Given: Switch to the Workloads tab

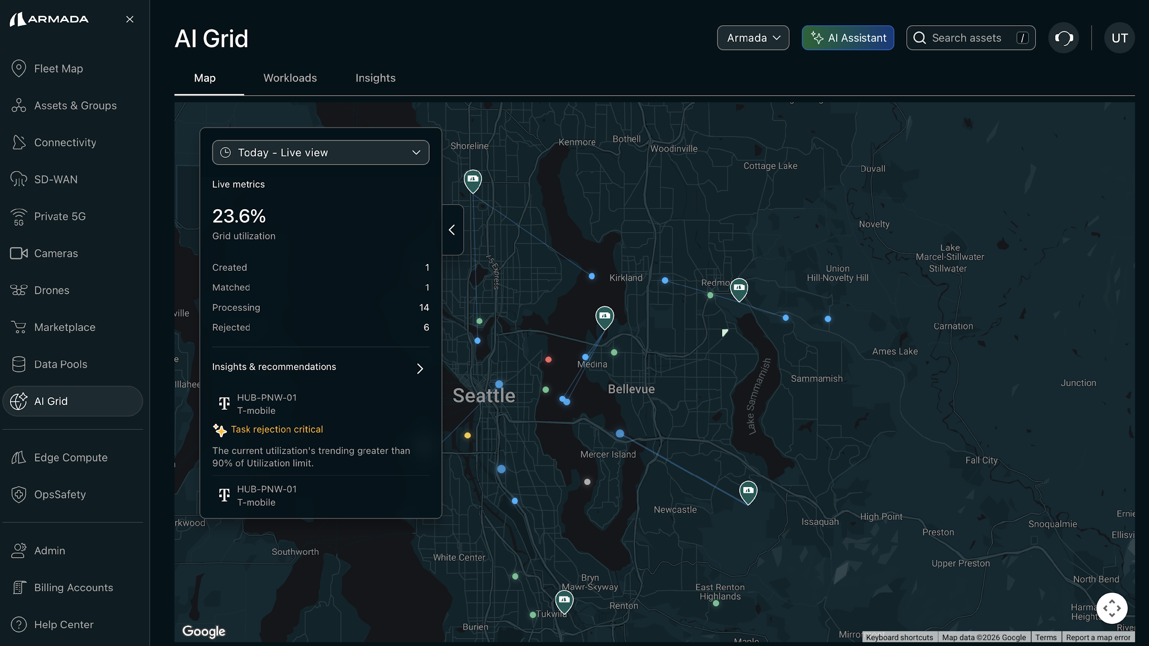Looking at the screenshot, I should [x=290, y=78].
